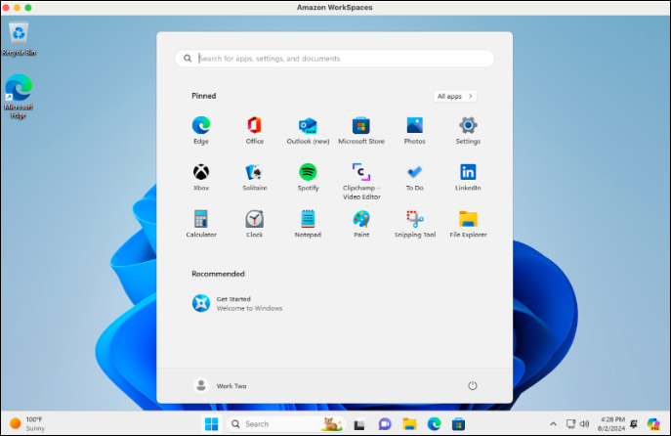Expand the All apps list

point(455,97)
